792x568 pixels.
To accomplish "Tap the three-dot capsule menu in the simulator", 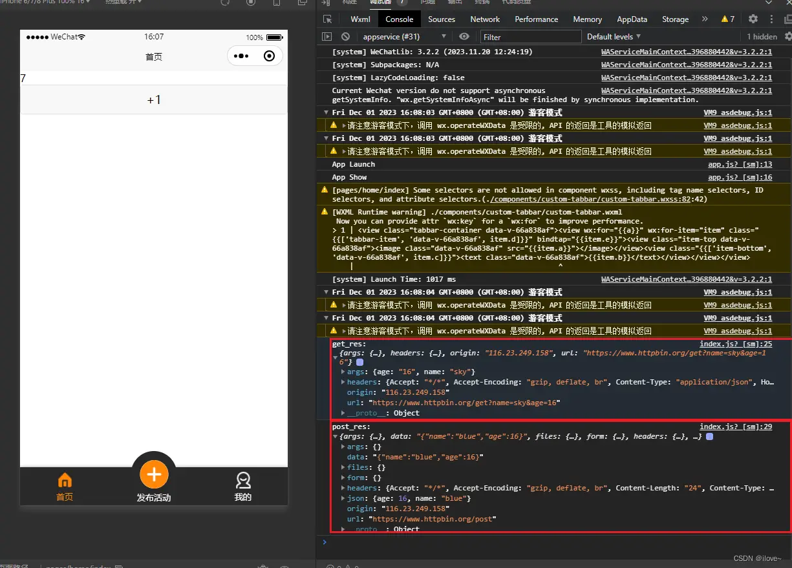I will 241,56.
